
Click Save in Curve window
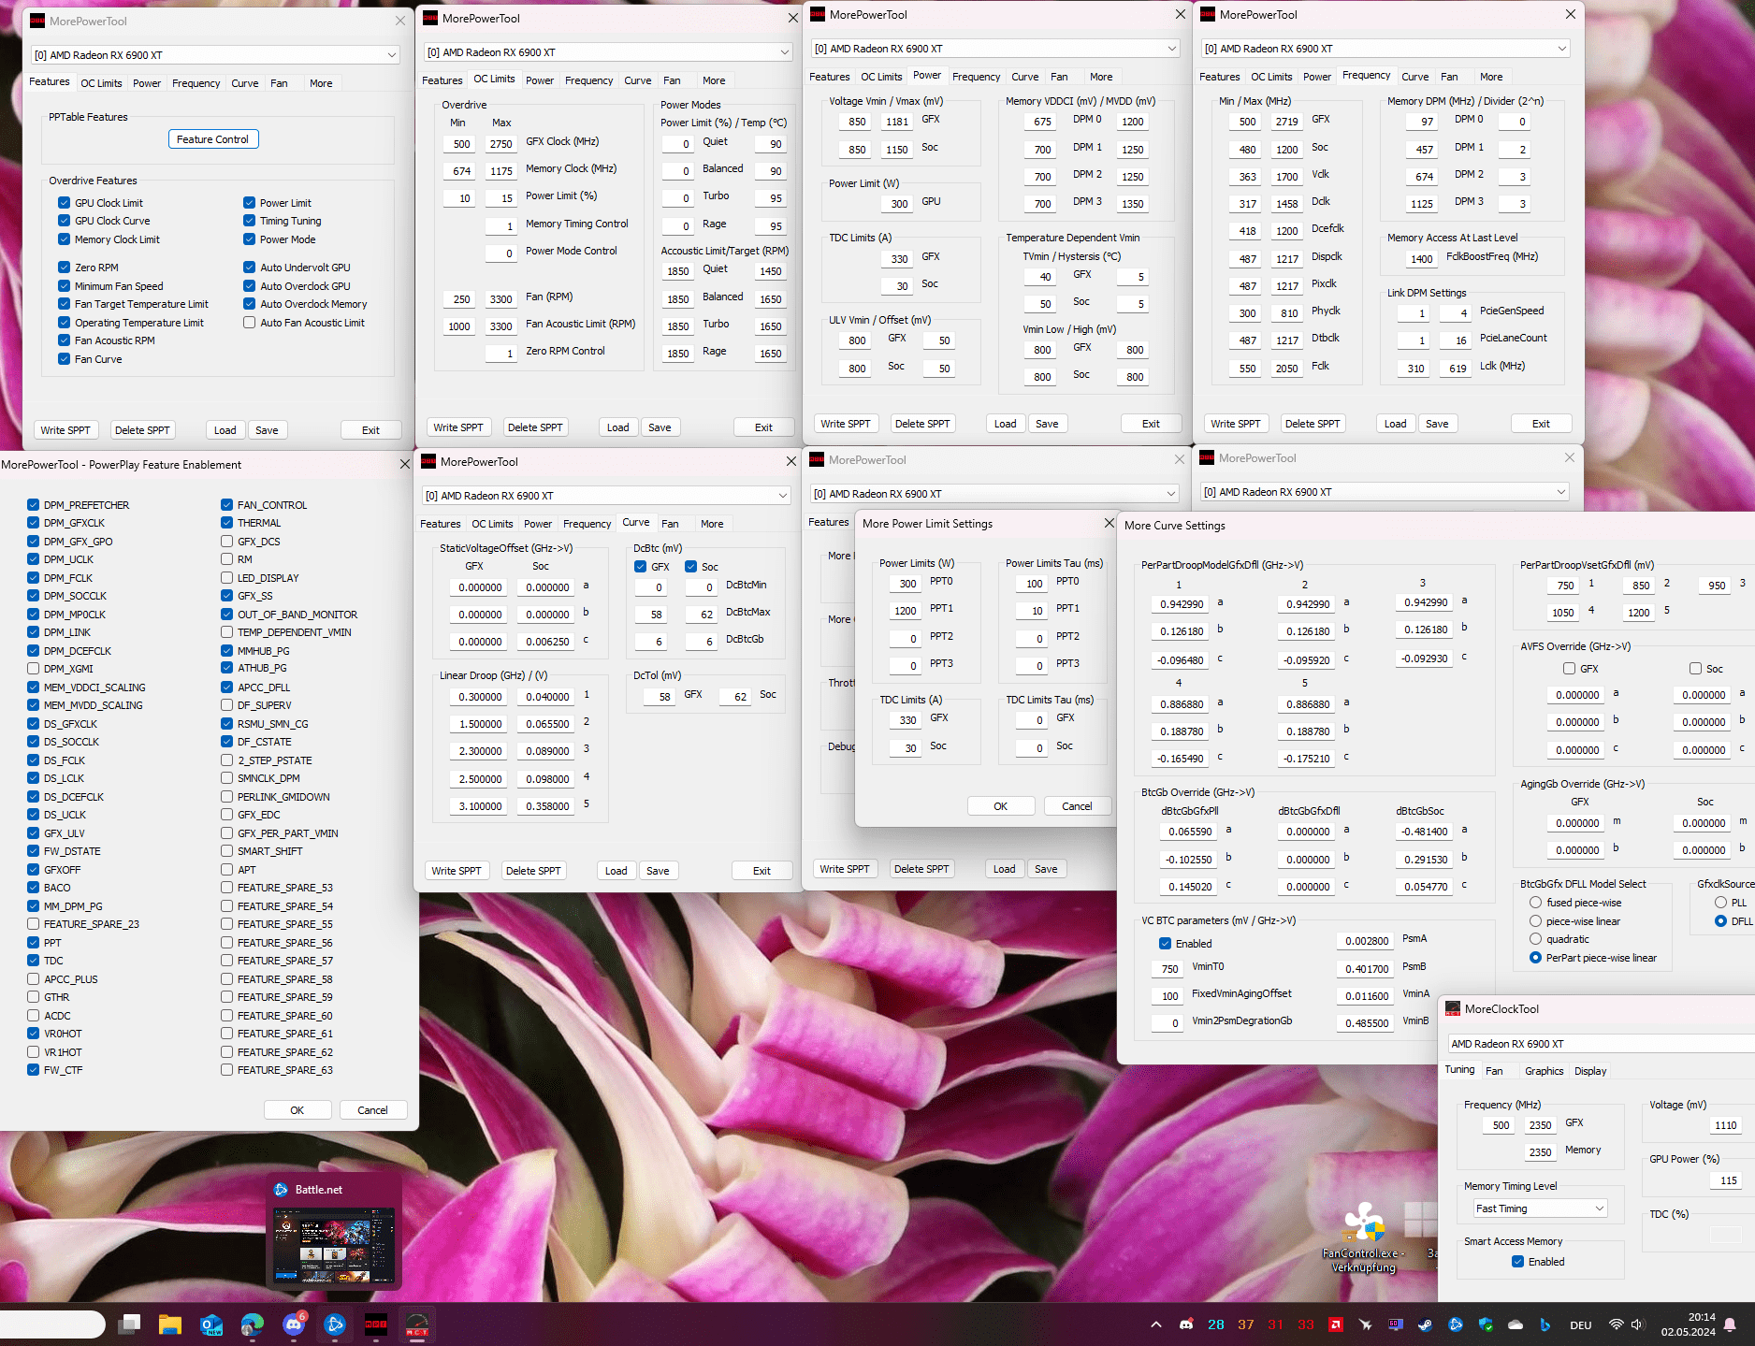click(658, 871)
